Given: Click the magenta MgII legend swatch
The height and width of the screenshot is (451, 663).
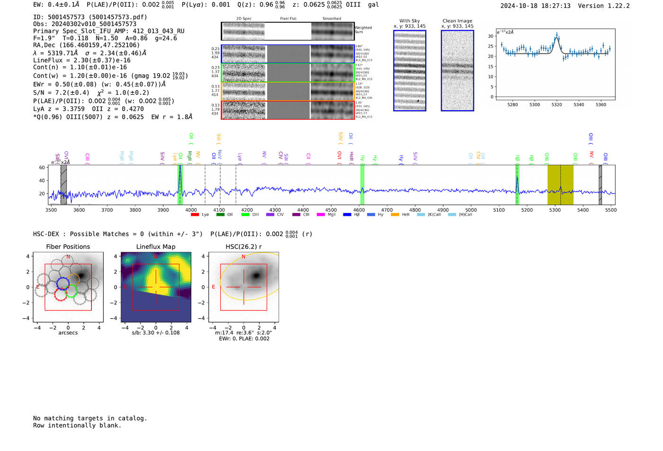Looking at the screenshot, I should (321, 215).
